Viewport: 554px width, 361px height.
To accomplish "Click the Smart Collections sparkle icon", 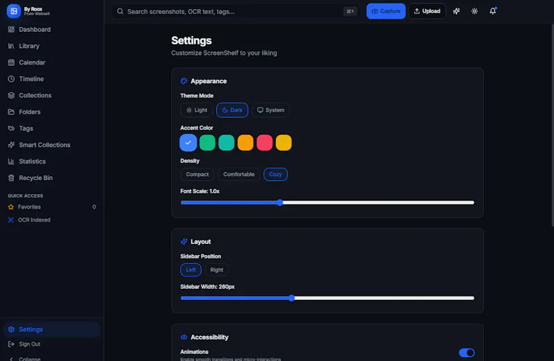I will pos(11,145).
